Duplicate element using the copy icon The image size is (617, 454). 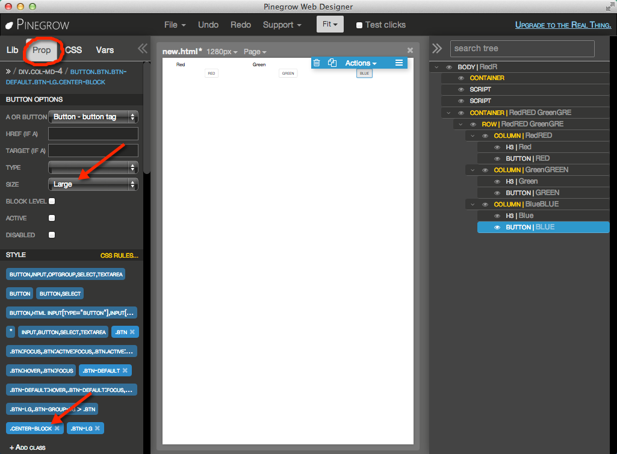point(332,63)
